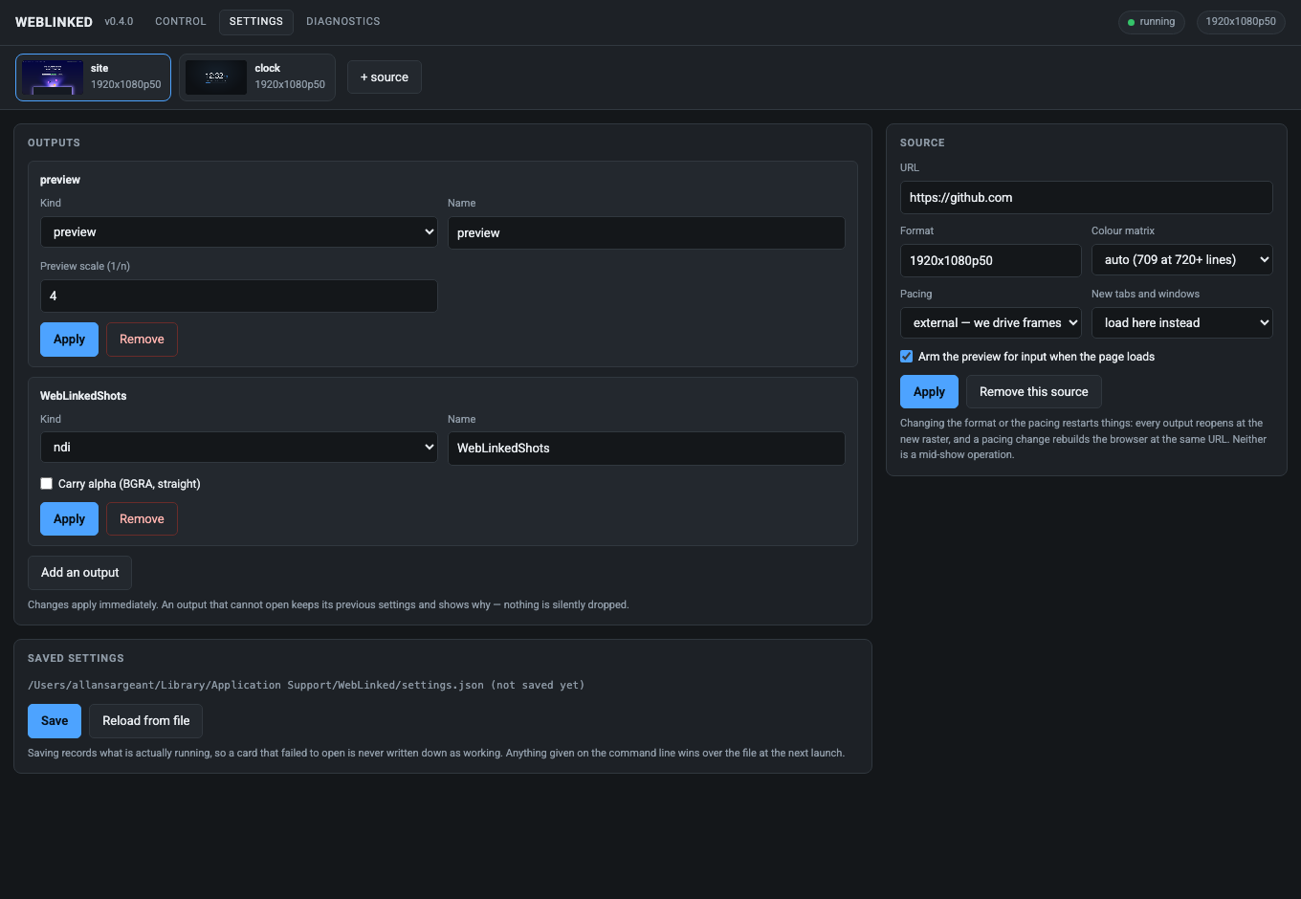
Task: Click the source URL input field
Action: [1087, 197]
